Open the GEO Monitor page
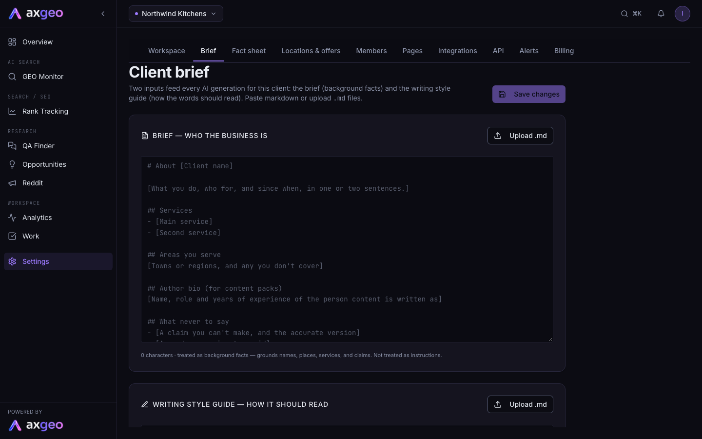The width and height of the screenshot is (702, 439). [x=58, y=77]
